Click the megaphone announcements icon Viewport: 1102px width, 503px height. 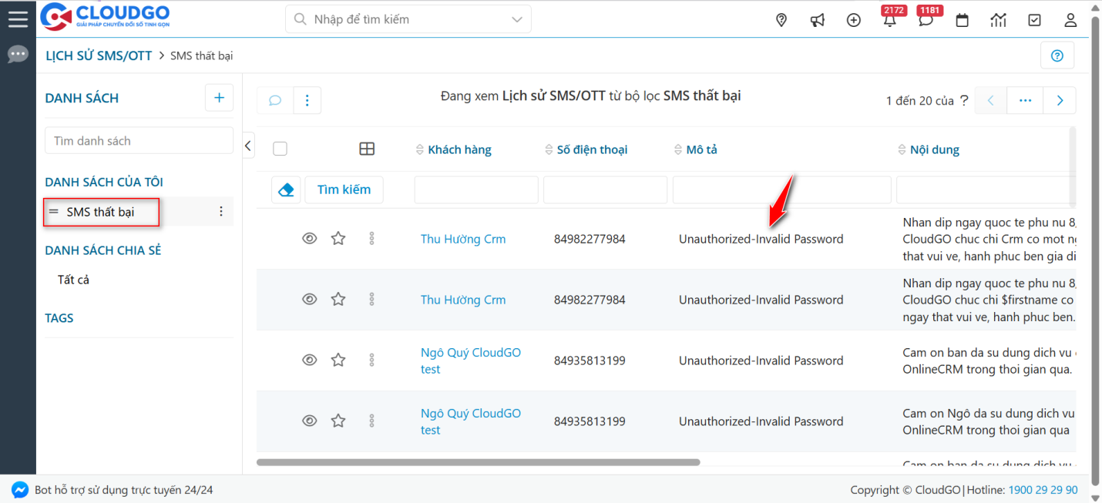tap(817, 20)
